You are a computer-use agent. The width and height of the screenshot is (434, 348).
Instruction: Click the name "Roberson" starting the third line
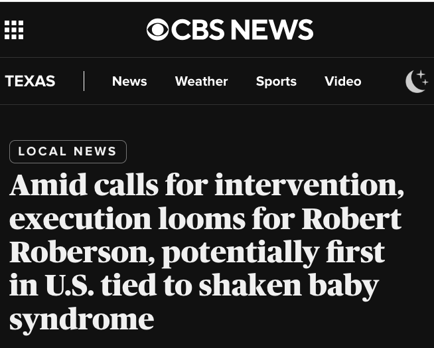[82, 252]
